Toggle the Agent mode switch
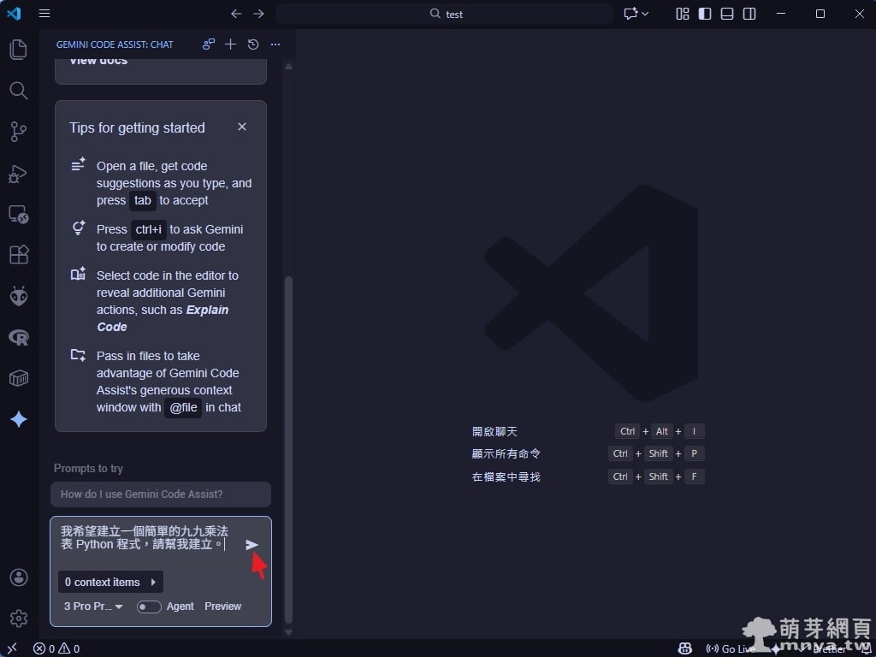The height and width of the screenshot is (657, 876). click(x=149, y=607)
